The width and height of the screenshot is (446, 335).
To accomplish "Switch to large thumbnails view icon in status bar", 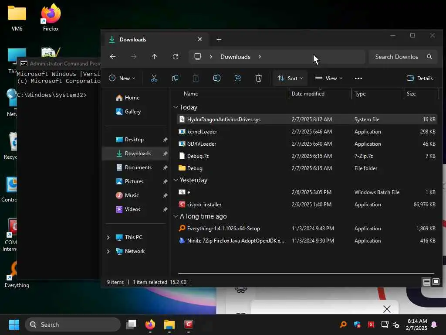I will pos(436,282).
